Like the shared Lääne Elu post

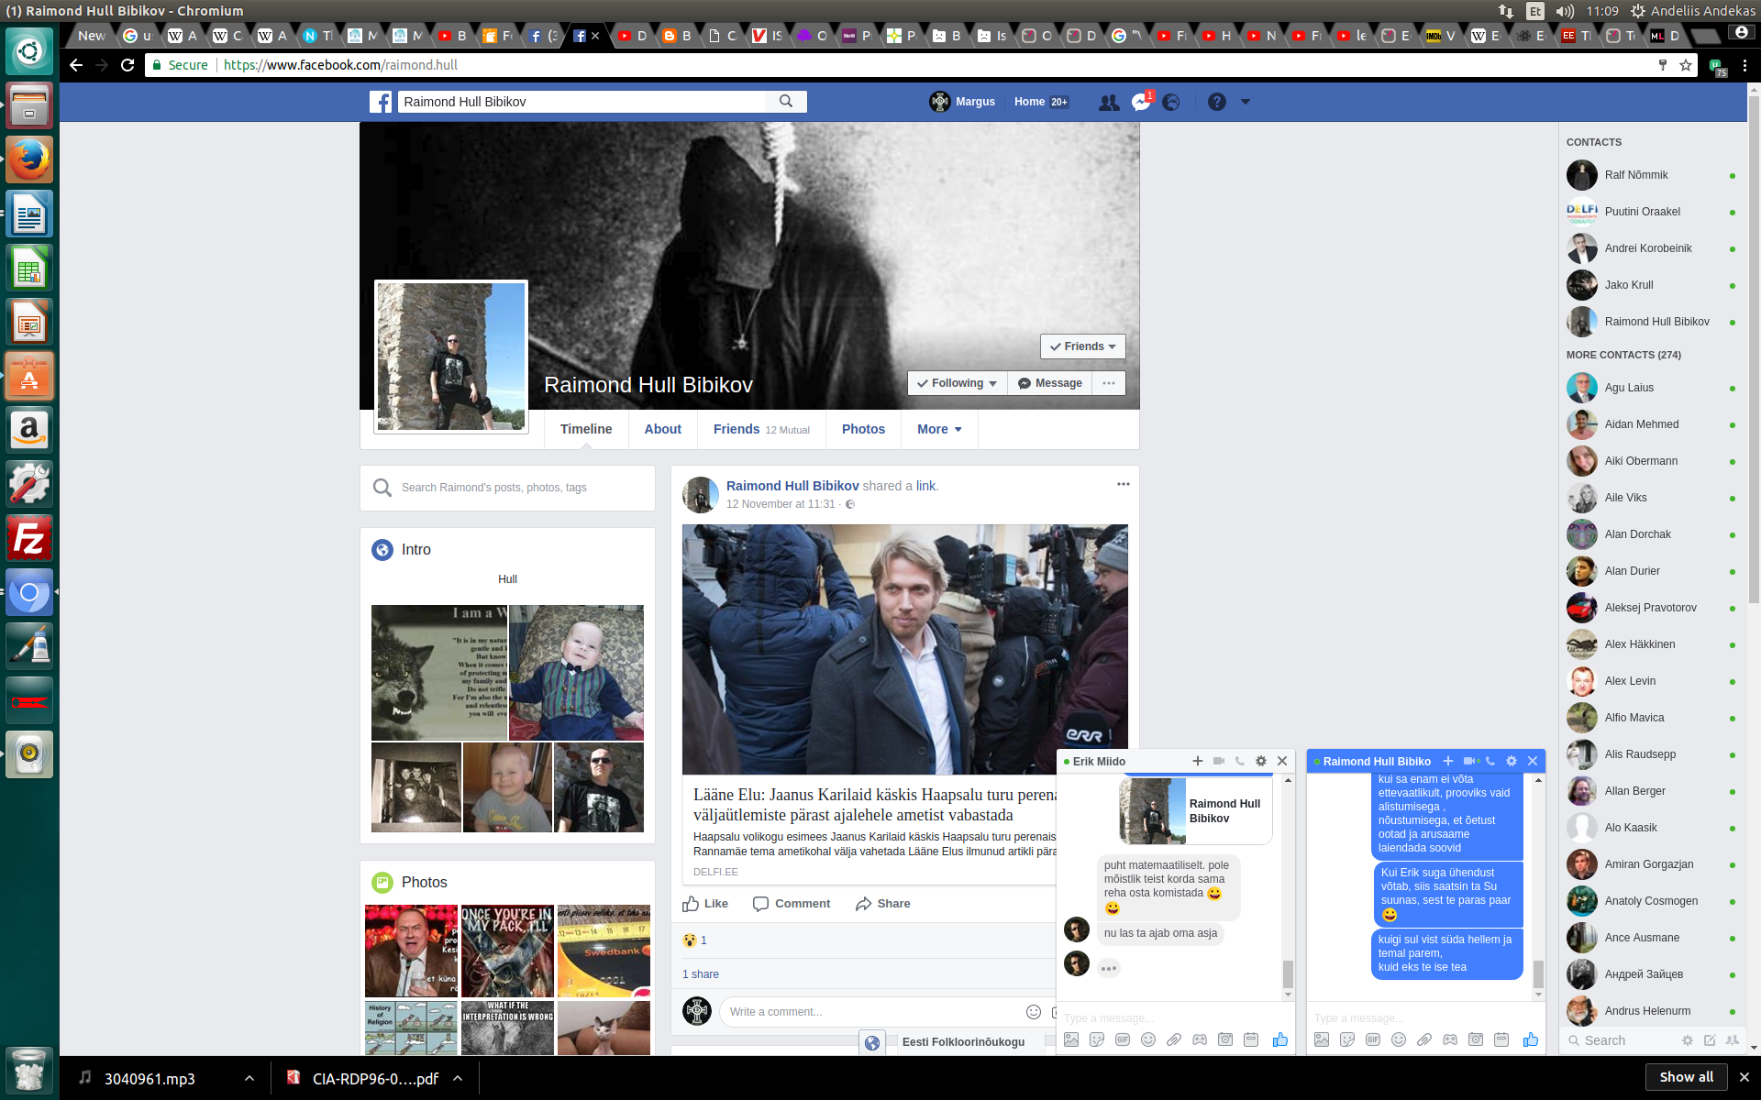pyautogui.click(x=705, y=904)
